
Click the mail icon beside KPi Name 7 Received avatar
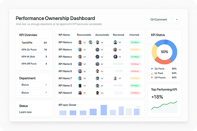coord(120,79)
